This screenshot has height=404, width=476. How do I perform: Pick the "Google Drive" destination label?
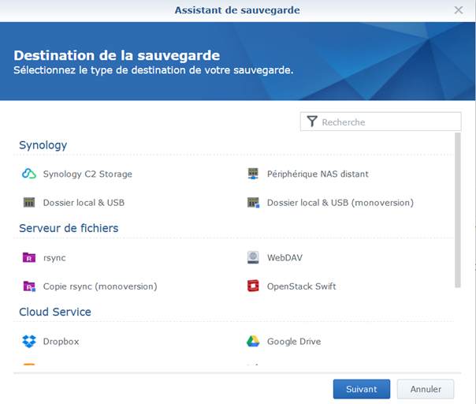(x=294, y=342)
